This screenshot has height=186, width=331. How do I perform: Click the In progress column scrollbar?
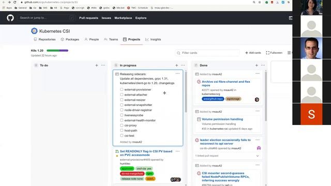click(186, 92)
